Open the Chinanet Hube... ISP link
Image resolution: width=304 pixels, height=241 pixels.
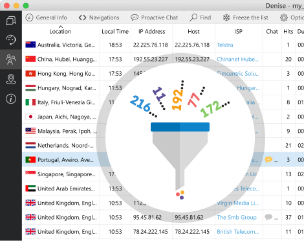click(237, 59)
